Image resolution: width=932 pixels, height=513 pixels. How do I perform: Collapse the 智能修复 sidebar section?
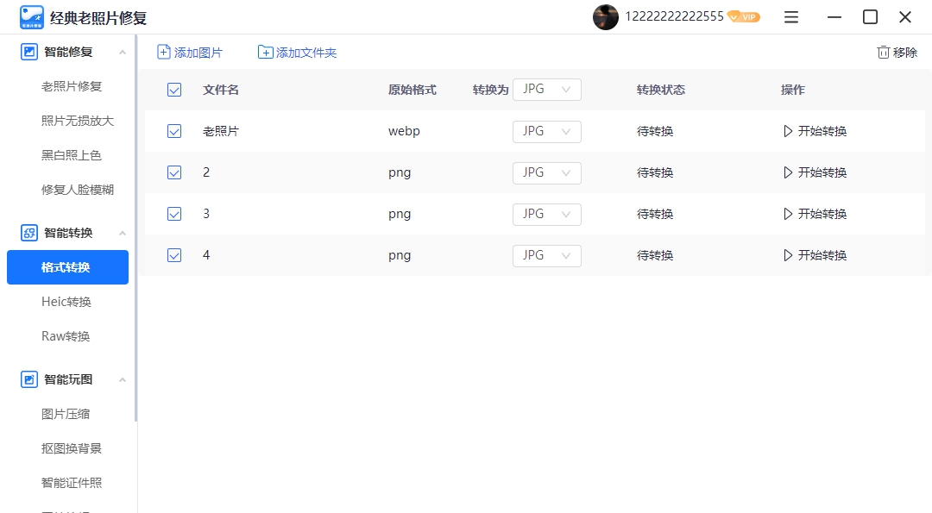pyautogui.click(x=121, y=51)
